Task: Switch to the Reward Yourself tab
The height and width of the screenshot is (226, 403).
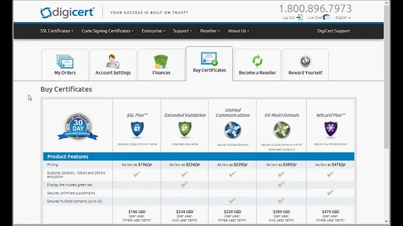Action: click(306, 65)
